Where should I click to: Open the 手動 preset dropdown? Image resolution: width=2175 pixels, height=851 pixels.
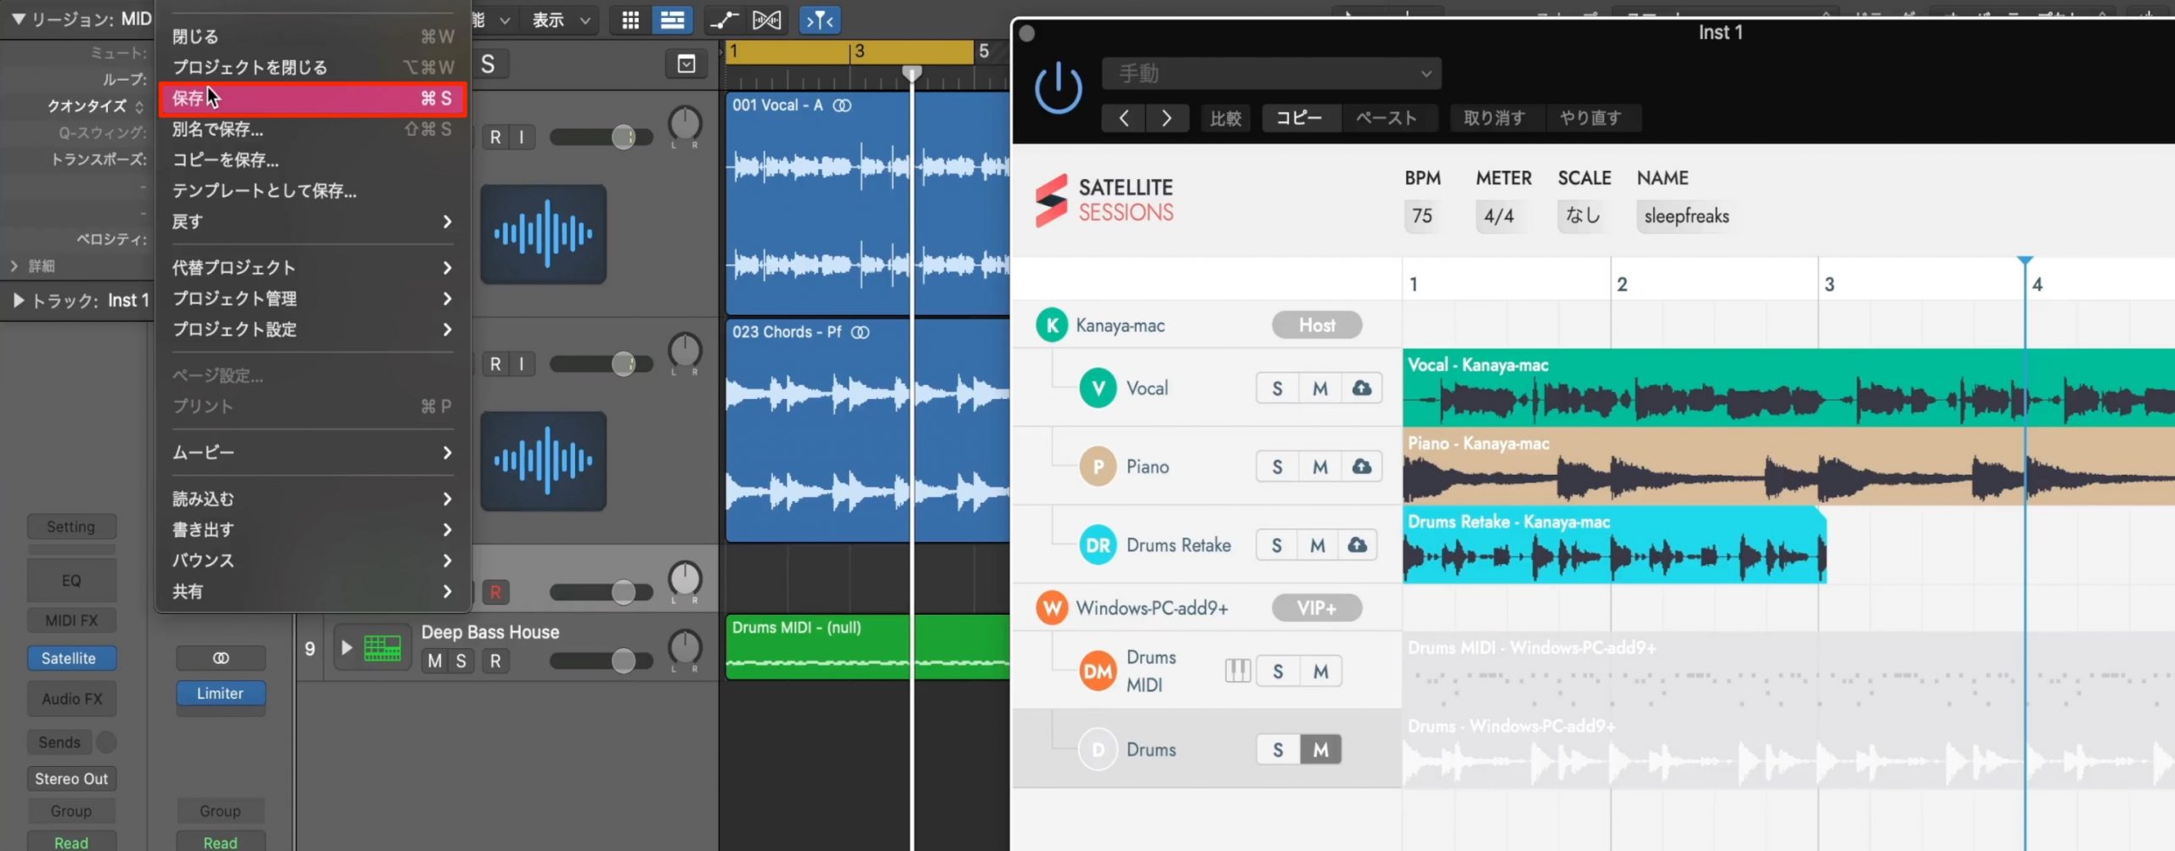click(1271, 74)
